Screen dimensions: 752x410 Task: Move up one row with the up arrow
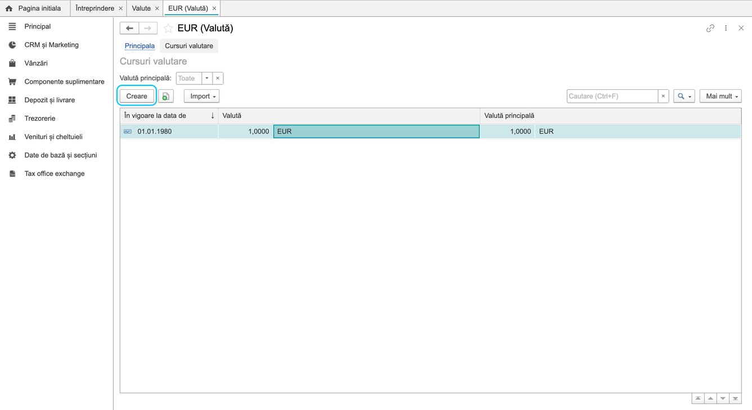pos(710,398)
